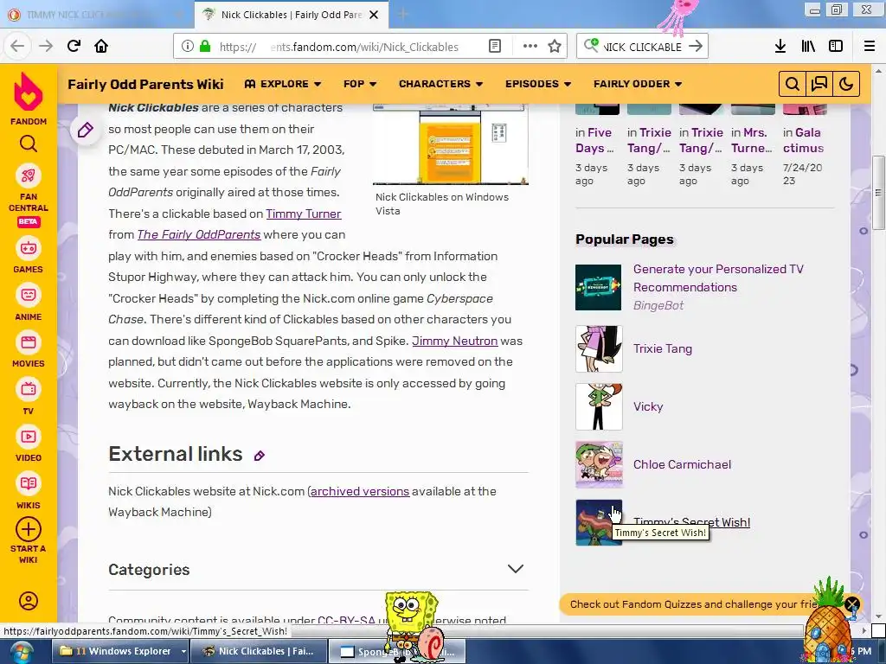Switch to Nick Clickables taskbar button

pyautogui.click(x=258, y=652)
